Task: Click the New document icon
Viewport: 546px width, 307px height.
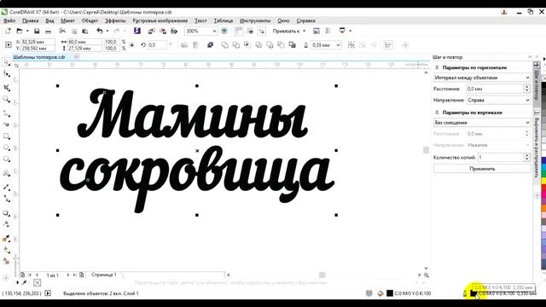Action: click(8, 31)
